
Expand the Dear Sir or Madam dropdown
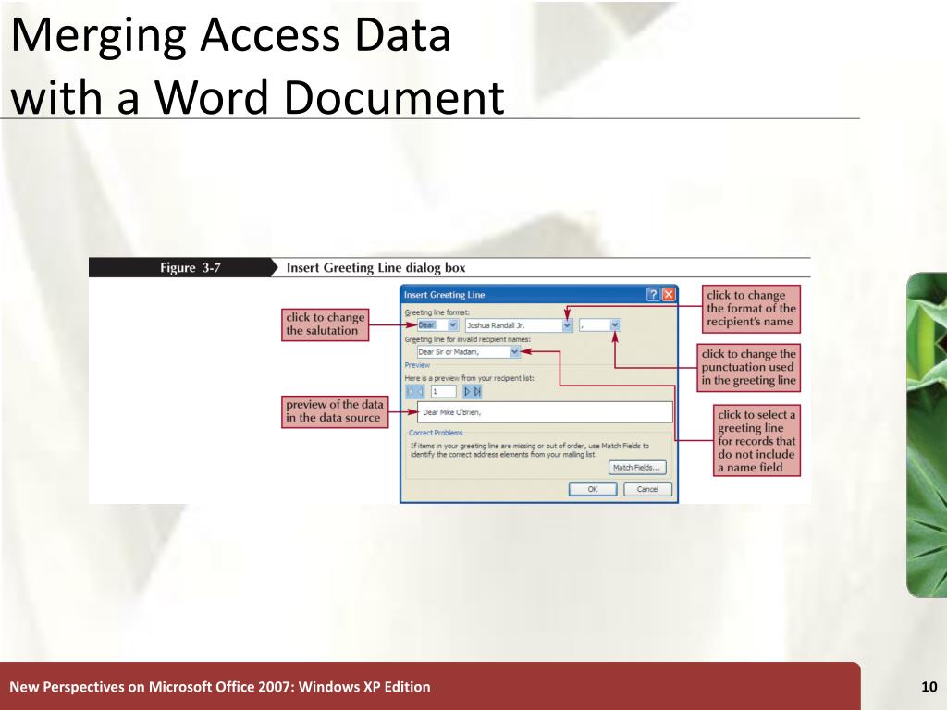click(x=514, y=352)
